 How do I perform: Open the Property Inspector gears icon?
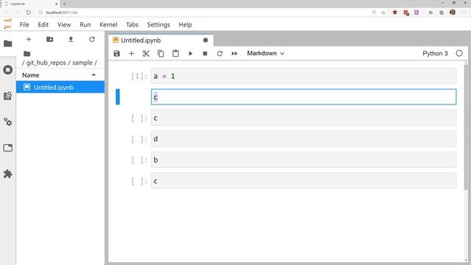[x=8, y=122]
